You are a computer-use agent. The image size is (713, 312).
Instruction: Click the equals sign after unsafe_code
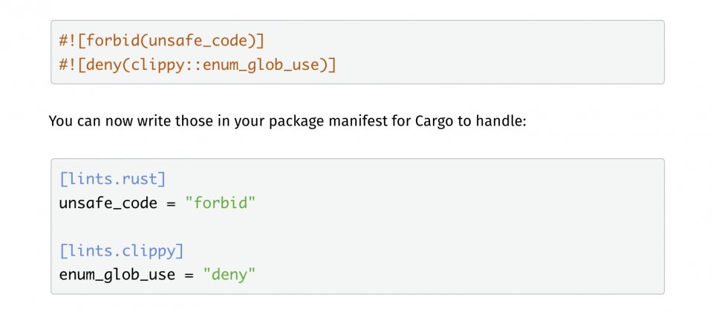[x=171, y=204]
